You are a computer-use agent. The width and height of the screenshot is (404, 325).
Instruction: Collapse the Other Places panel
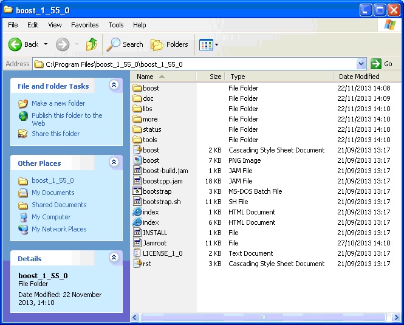tap(114, 162)
